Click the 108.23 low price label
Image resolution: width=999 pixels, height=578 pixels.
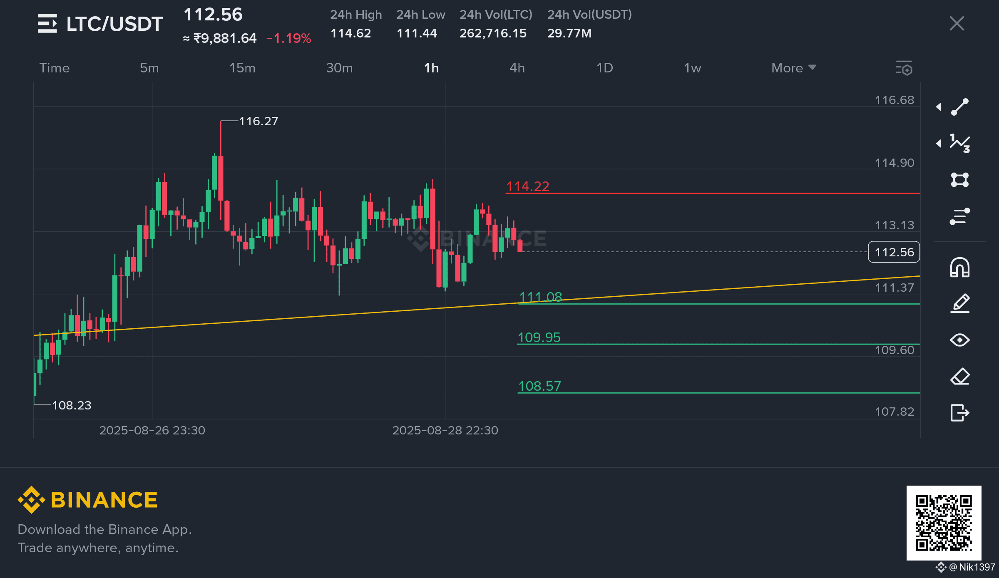(72, 405)
